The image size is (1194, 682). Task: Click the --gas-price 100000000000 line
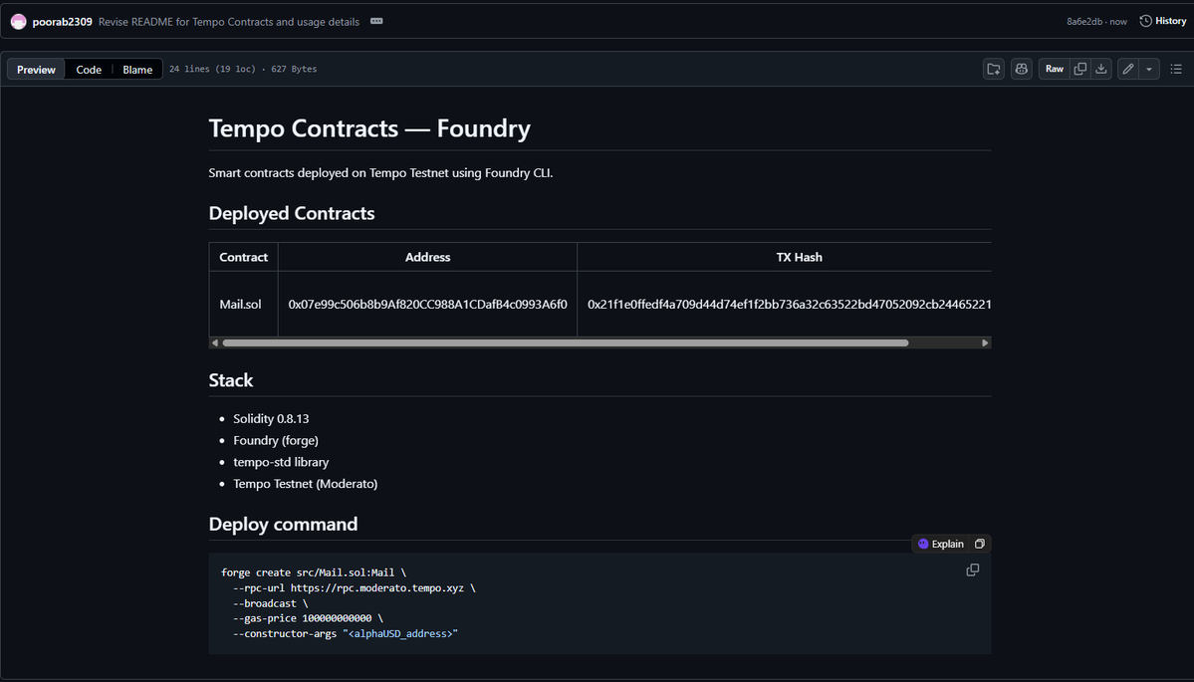point(308,618)
